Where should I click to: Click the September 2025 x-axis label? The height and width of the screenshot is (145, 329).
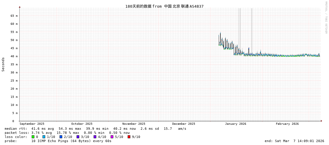pos(32,124)
